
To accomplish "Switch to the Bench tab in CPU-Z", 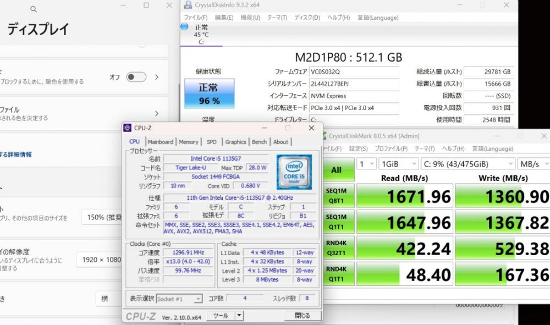I will click(259, 142).
